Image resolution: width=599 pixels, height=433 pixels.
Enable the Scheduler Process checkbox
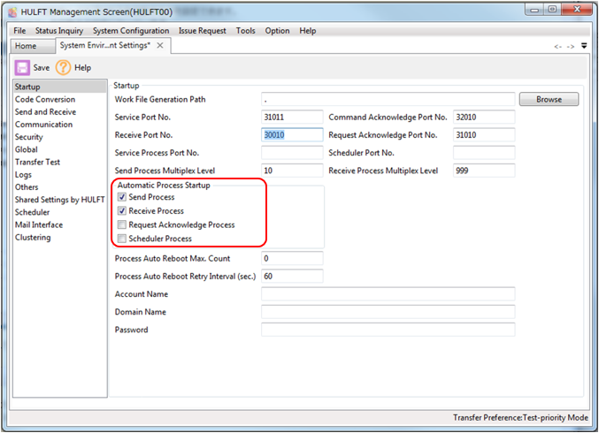pos(122,239)
